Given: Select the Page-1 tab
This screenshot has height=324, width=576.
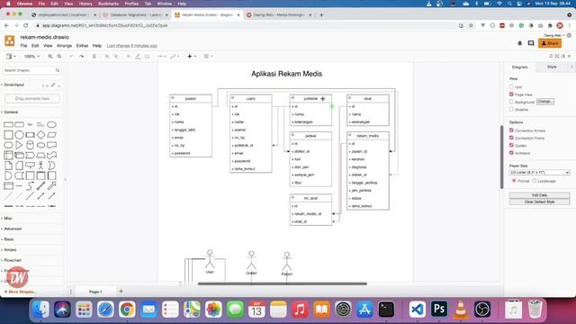Looking at the screenshot, I should coord(95,292).
